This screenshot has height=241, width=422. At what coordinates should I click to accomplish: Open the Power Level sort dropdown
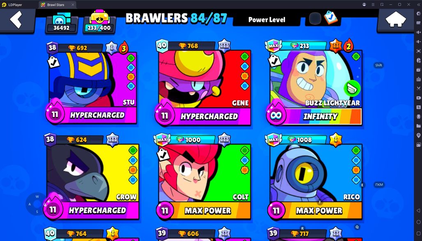pyautogui.click(x=267, y=20)
